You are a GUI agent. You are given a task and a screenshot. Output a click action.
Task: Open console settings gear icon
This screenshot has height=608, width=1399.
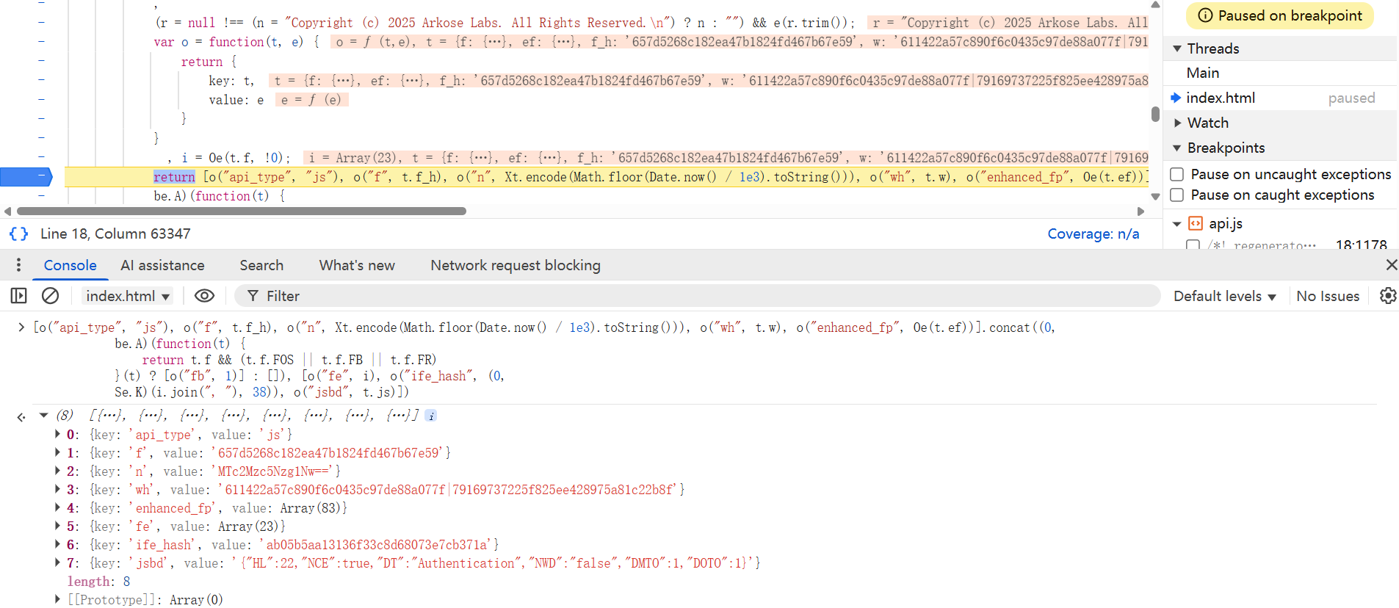tap(1387, 296)
